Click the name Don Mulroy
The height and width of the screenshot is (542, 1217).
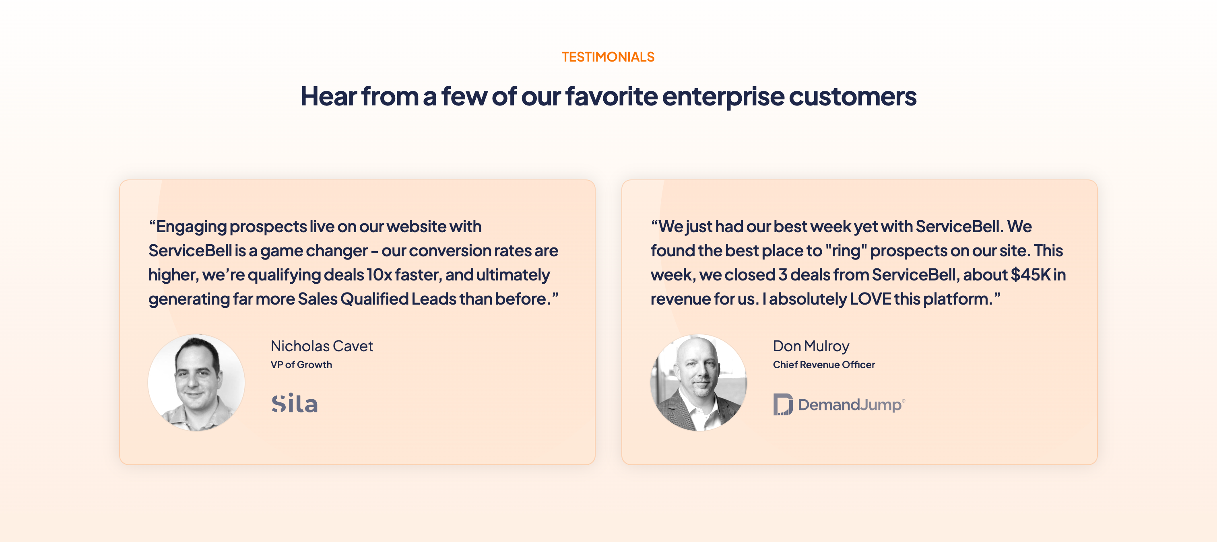811,346
